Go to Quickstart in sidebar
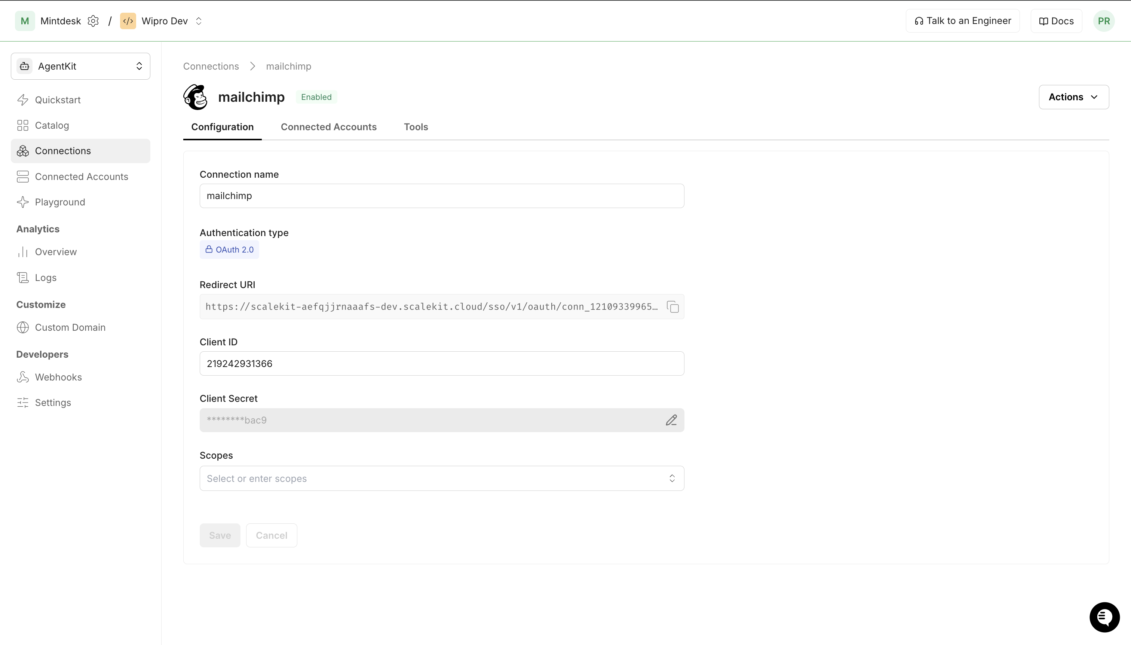 [80, 100]
